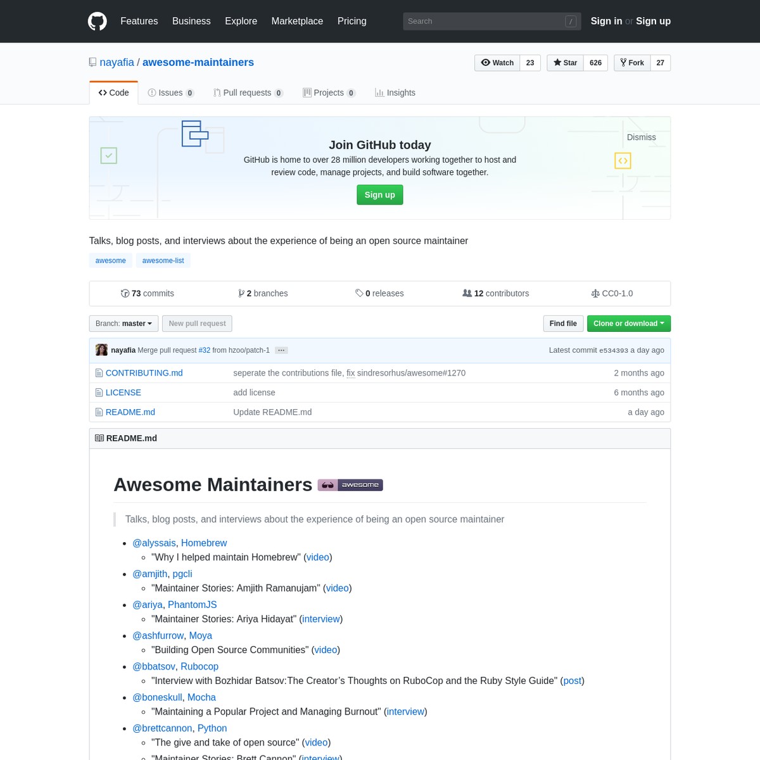Viewport: 760px width, 760px height.
Task: Open the README.md file
Action: click(130, 412)
